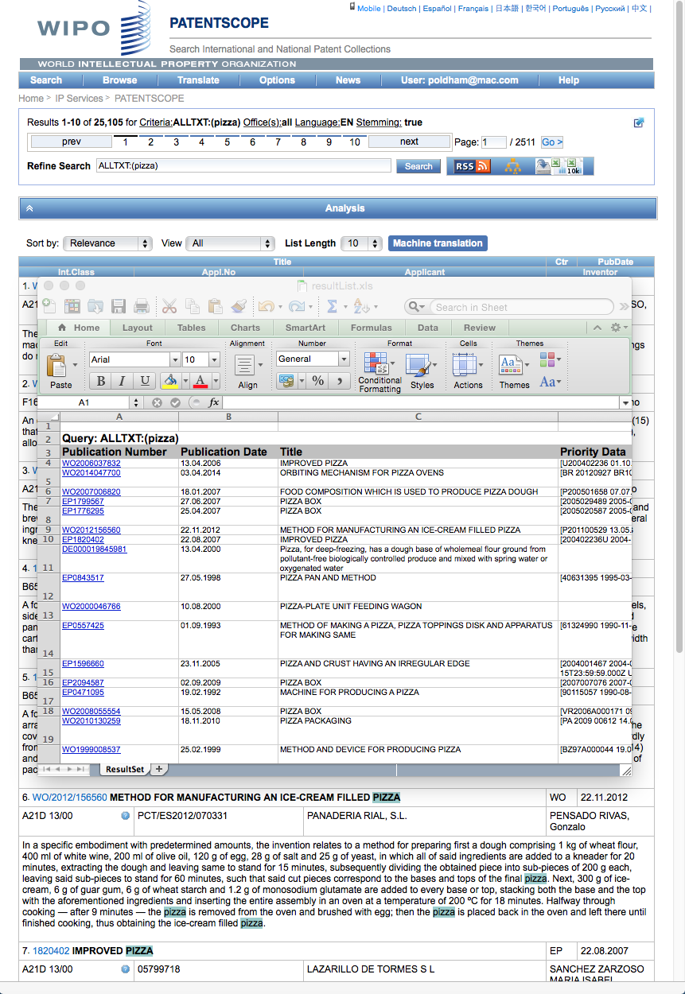Click the theme colors icon

coord(549,360)
